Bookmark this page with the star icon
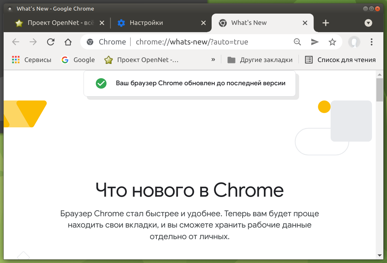387x263 pixels. pos(332,42)
